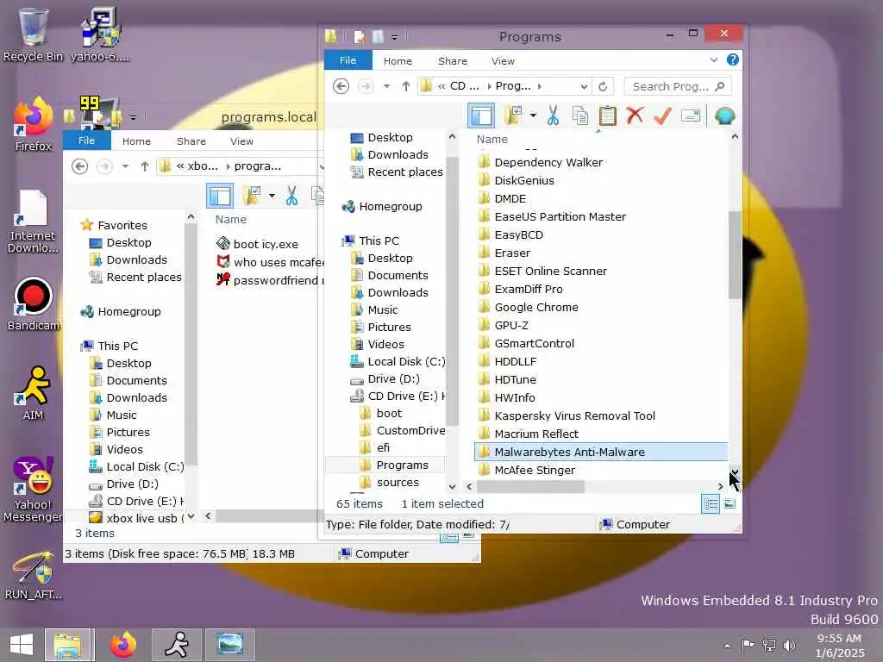883x662 pixels.
Task: Click horizontal scrollbar thumb in Programs file list
Action: click(530, 486)
